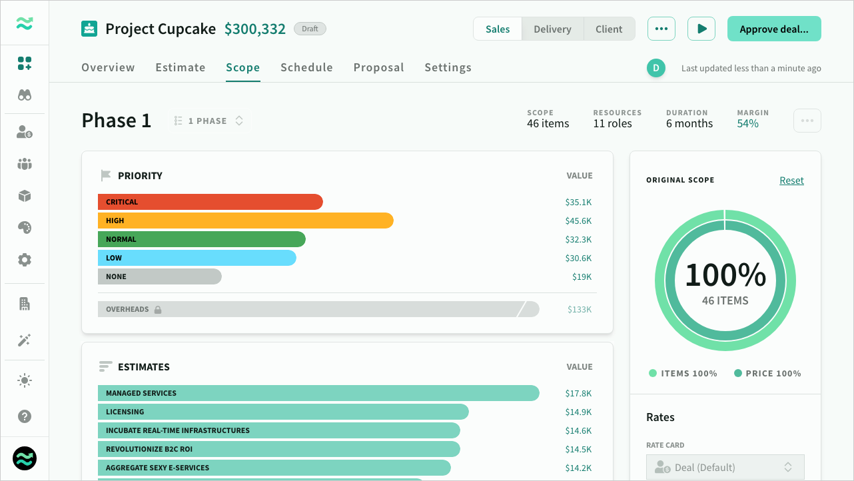This screenshot has width=854, height=481.
Task: Open the color palette icon
Action: 25,228
